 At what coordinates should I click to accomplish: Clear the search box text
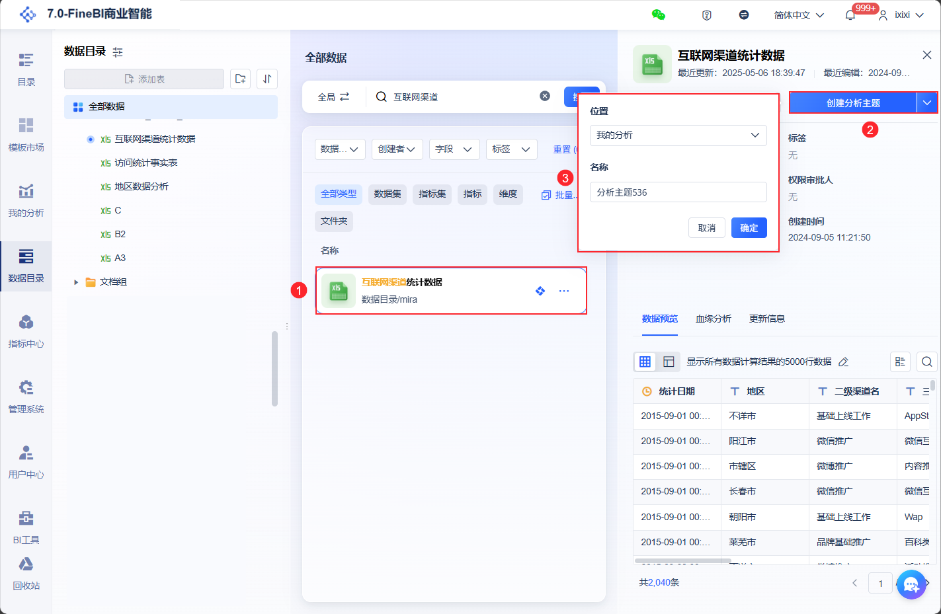[x=545, y=96]
